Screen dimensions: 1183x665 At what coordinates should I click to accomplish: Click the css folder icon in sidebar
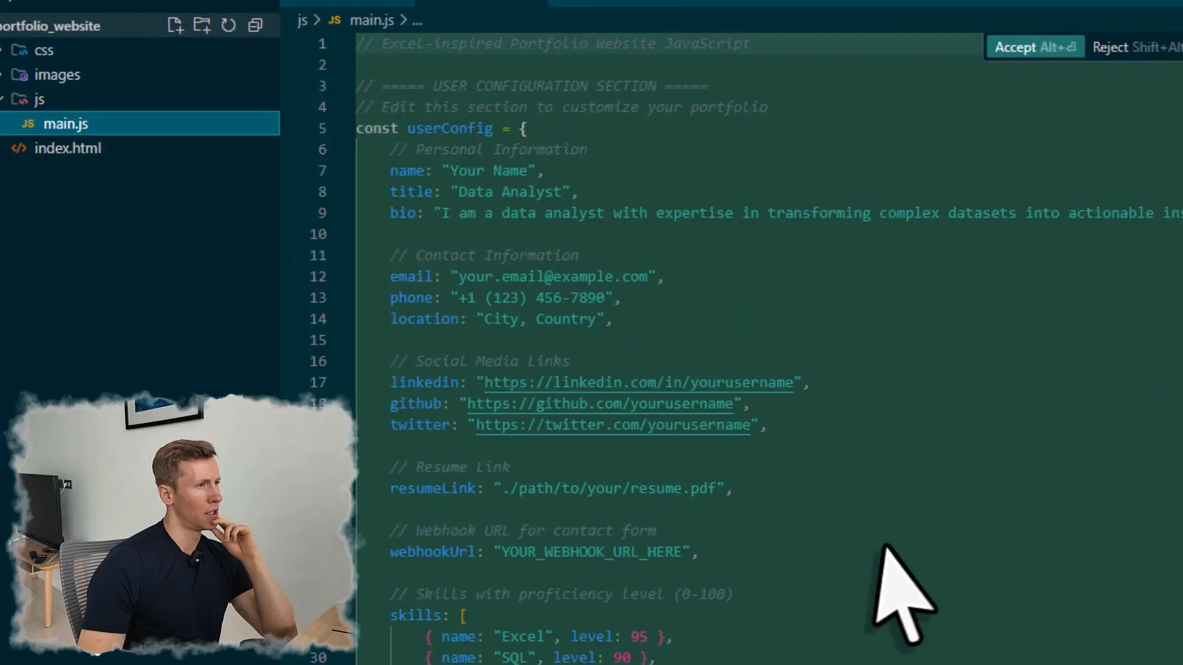19,50
